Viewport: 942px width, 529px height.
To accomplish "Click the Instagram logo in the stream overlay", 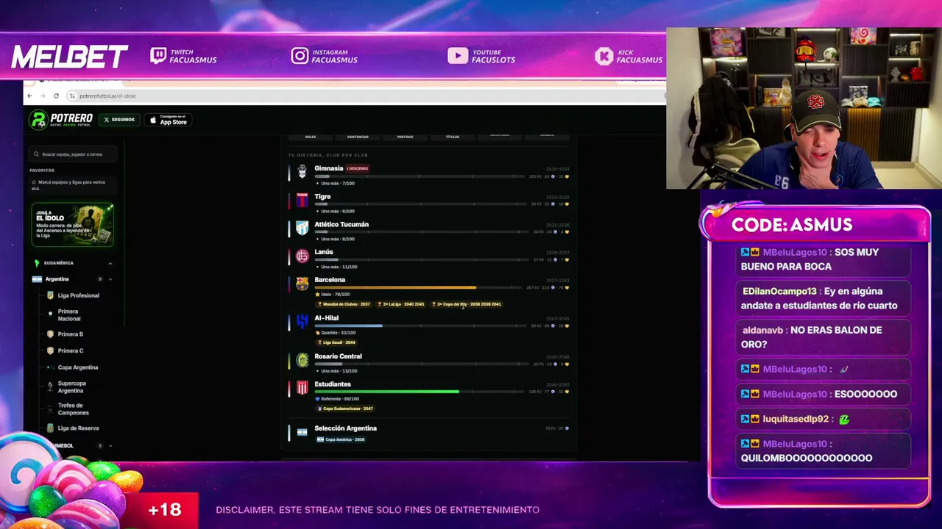I will click(300, 56).
